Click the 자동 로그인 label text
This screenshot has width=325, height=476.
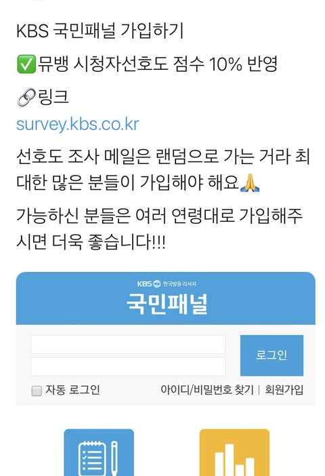point(72,390)
